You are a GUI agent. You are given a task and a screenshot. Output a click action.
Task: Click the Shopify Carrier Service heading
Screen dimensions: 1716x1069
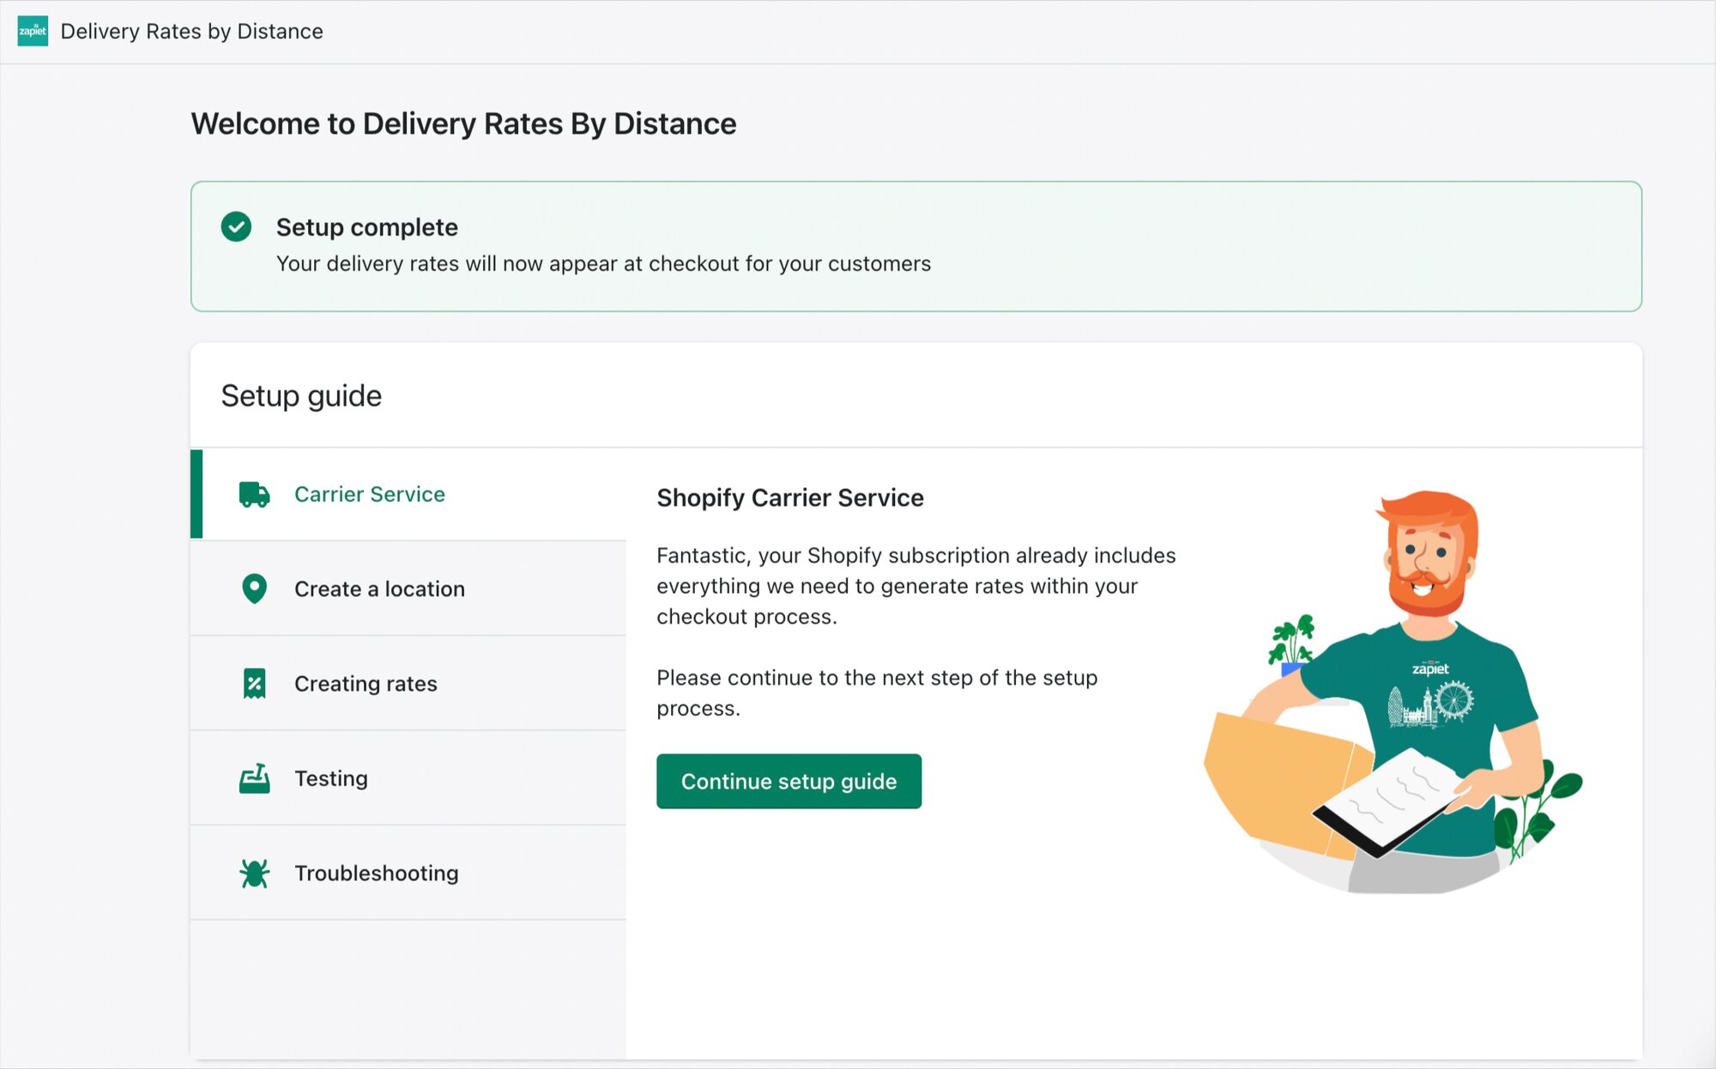(789, 498)
